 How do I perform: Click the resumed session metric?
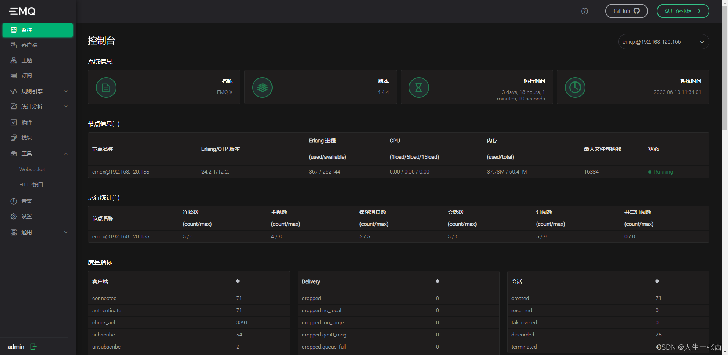(608, 310)
